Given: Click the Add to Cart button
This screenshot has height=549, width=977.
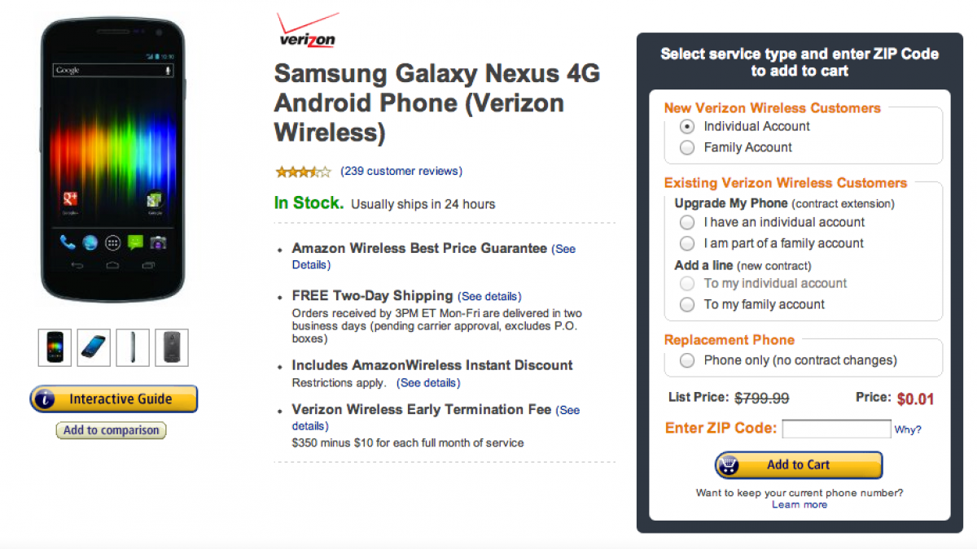Looking at the screenshot, I should click(798, 465).
